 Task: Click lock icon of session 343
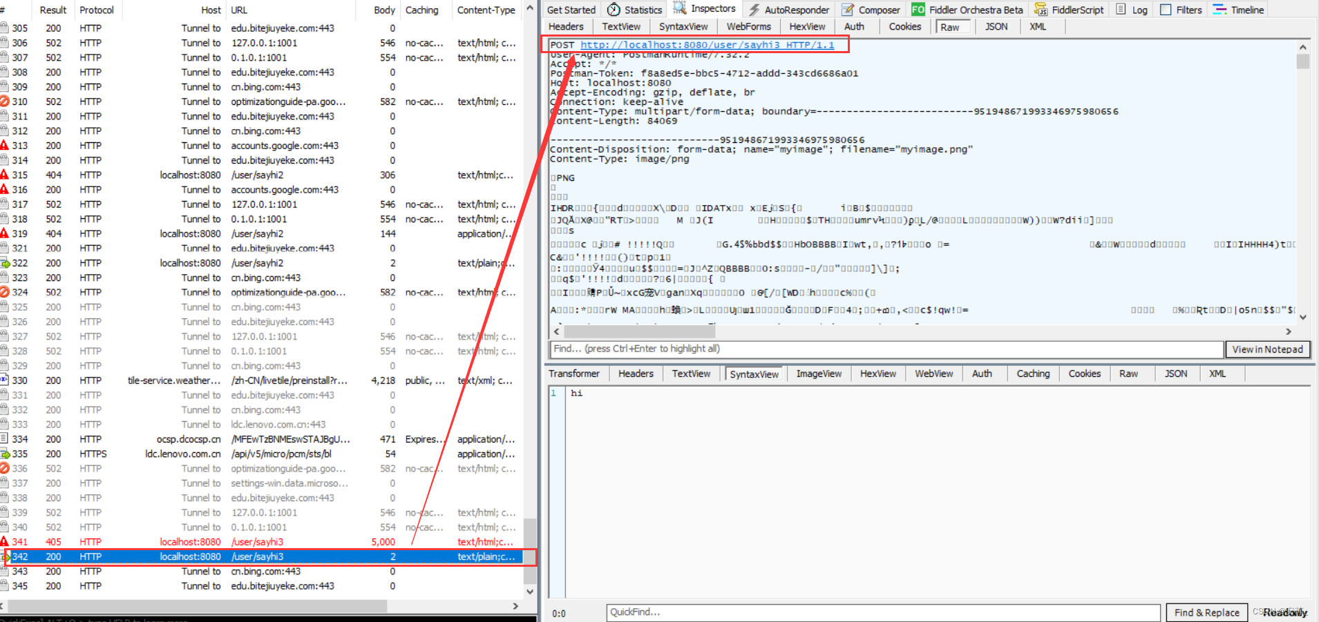[x=4, y=571]
